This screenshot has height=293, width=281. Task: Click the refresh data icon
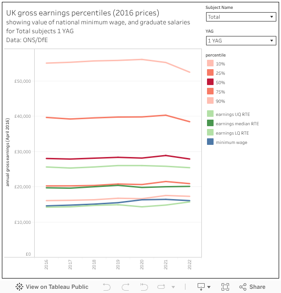point(162,287)
